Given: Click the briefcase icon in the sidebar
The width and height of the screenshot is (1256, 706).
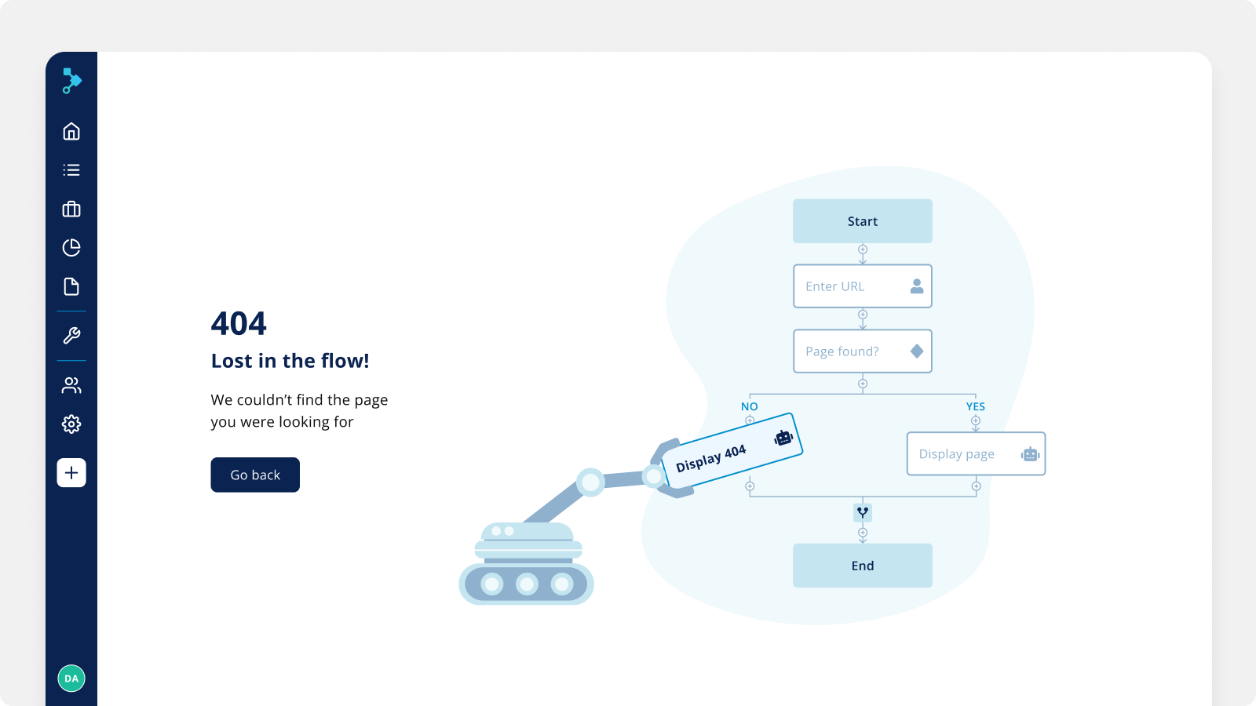Looking at the screenshot, I should tap(71, 209).
